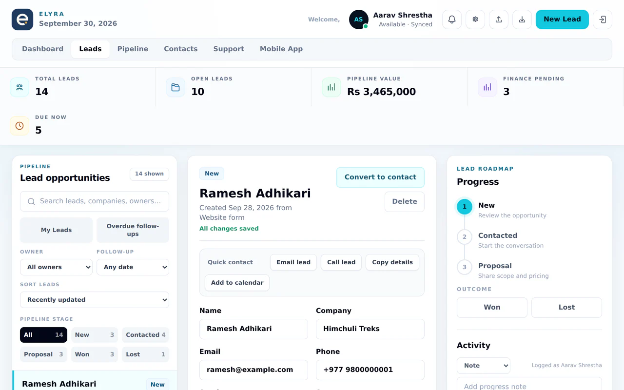
Task: Open the AS user avatar
Action: coord(359,19)
